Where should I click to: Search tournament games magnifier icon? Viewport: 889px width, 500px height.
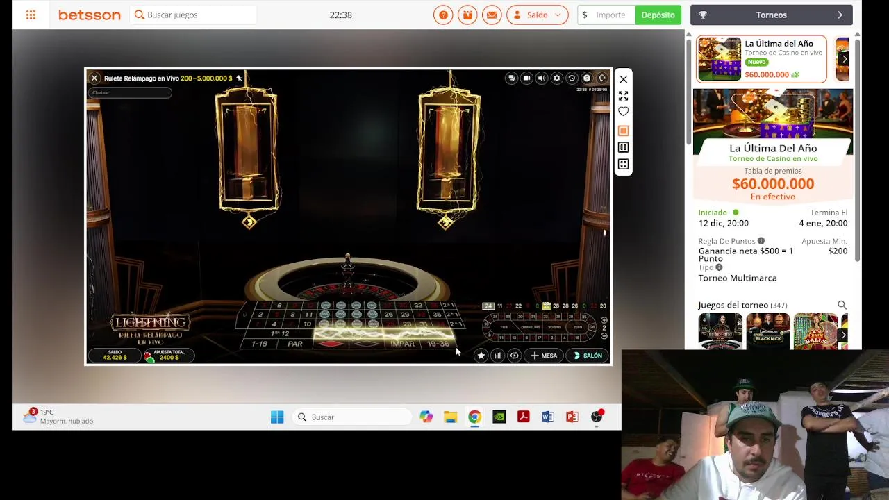pos(842,305)
